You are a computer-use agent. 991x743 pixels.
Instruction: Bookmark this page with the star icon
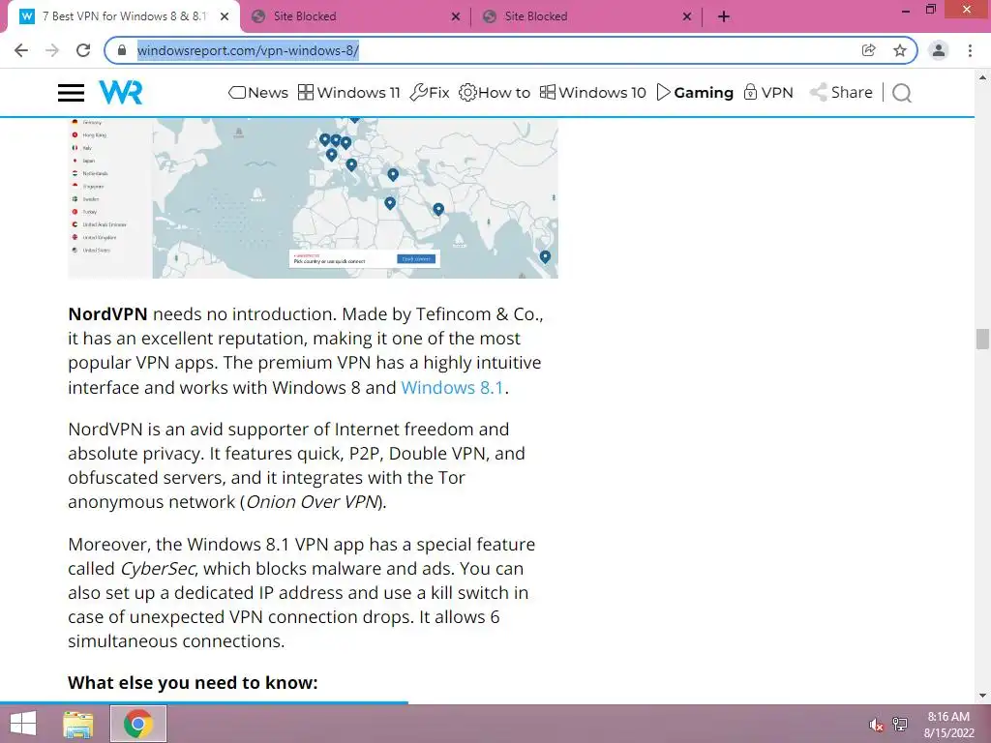[900, 50]
